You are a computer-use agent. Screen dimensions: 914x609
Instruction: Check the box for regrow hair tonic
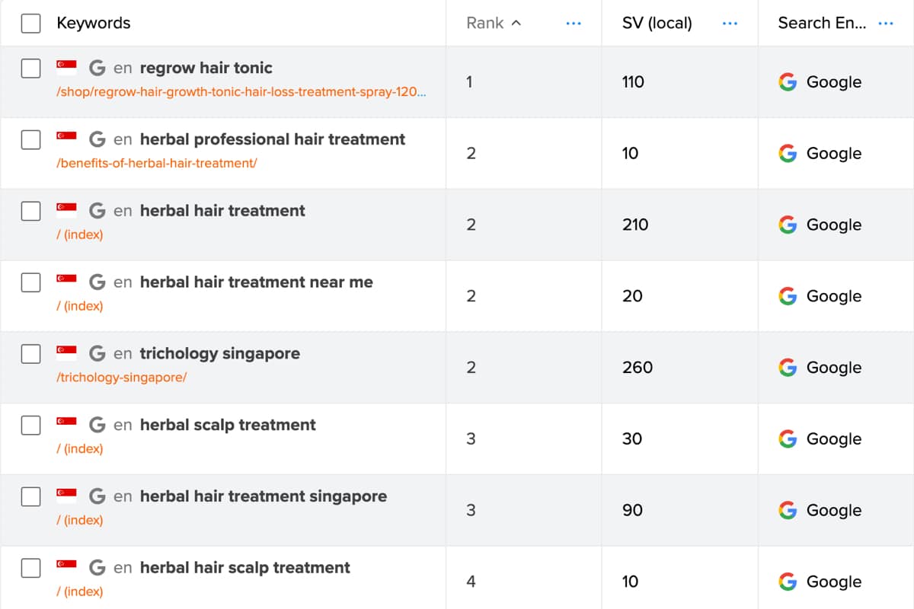click(30, 68)
